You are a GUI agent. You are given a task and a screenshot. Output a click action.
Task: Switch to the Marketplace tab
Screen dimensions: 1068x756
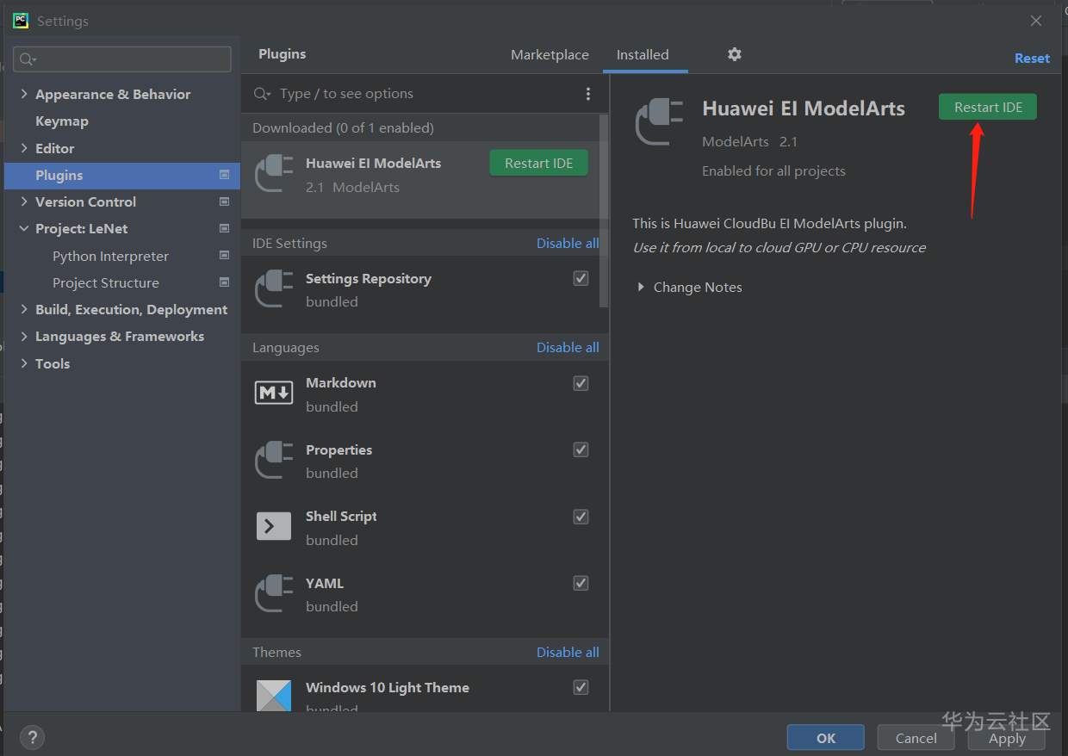(x=550, y=54)
